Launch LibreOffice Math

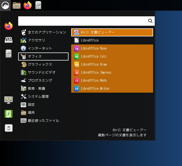112,81
